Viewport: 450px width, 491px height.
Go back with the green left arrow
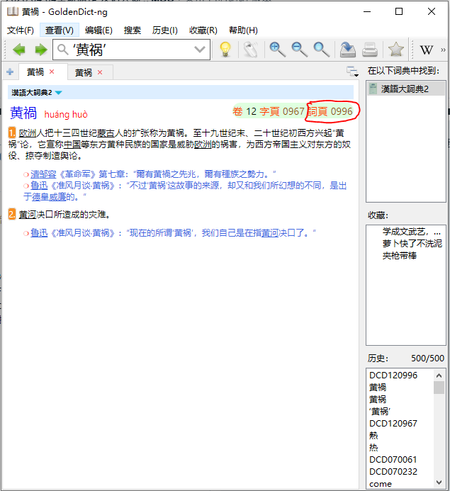pyautogui.click(x=19, y=50)
